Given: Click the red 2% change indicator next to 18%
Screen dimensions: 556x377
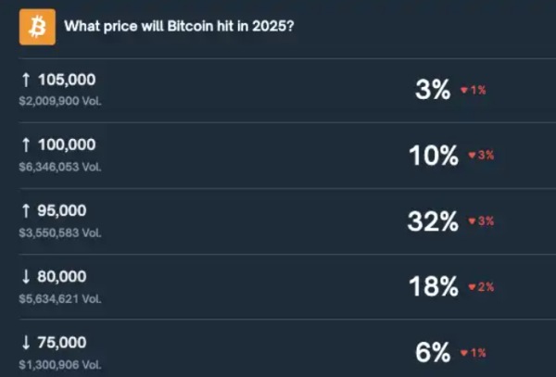Looking at the screenshot, I should (481, 287).
